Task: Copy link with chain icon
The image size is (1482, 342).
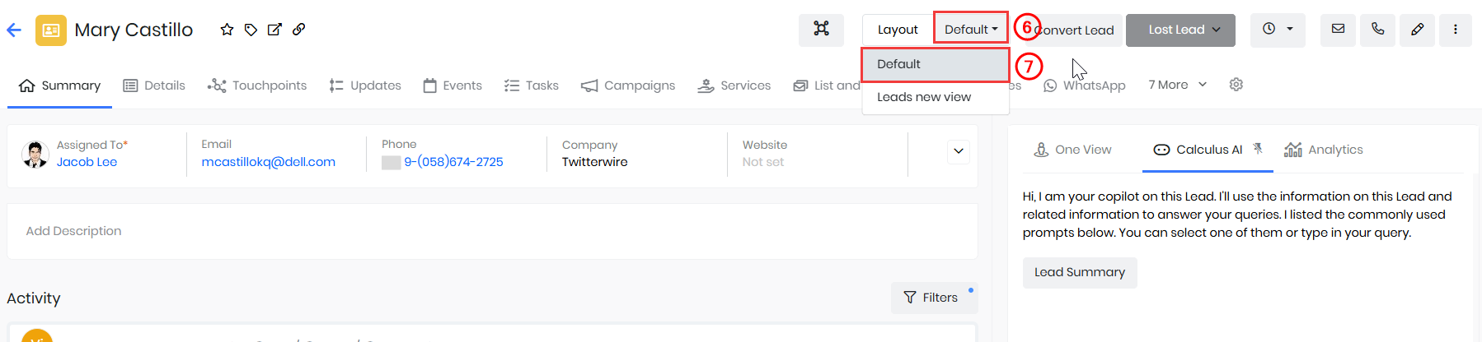Action: pyautogui.click(x=299, y=29)
